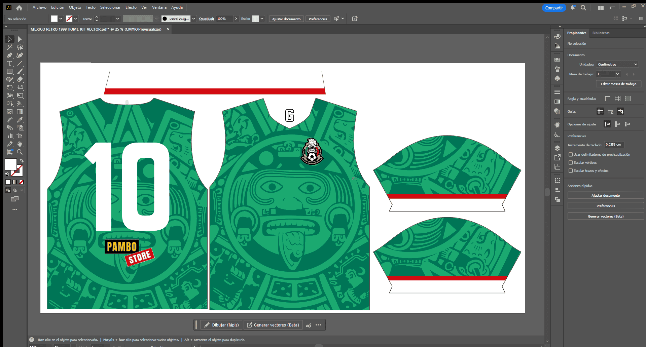Open the Objeto menu
This screenshot has height=347, width=646.
[x=75, y=7]
